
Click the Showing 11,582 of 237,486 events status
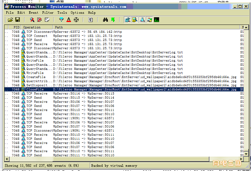coord(42,166)
